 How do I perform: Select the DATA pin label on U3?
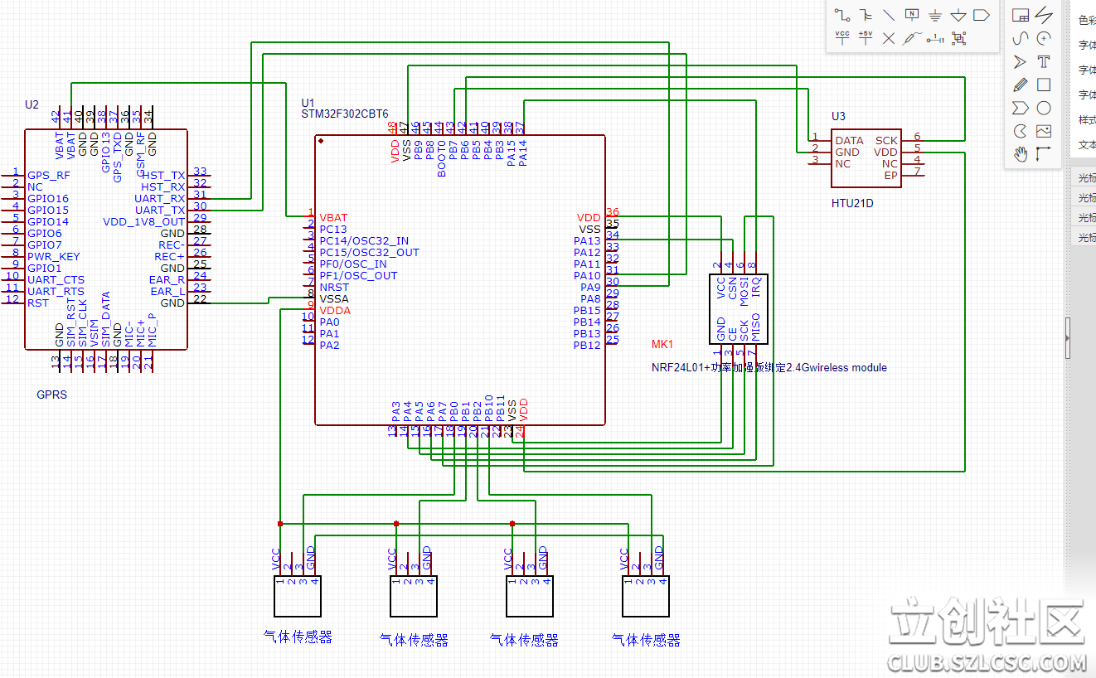pyautogui.click(x=849, y=141)
